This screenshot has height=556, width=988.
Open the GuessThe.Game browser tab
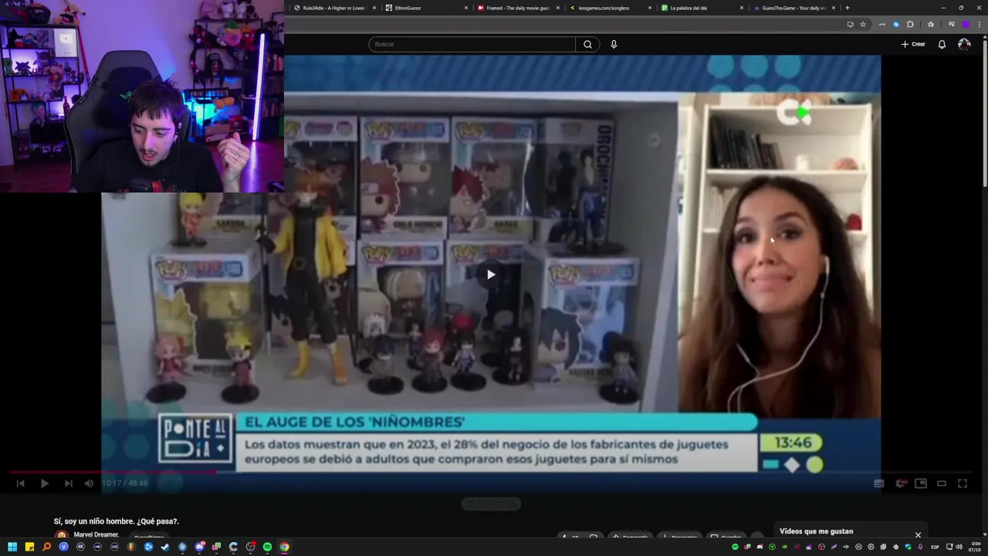793,8
